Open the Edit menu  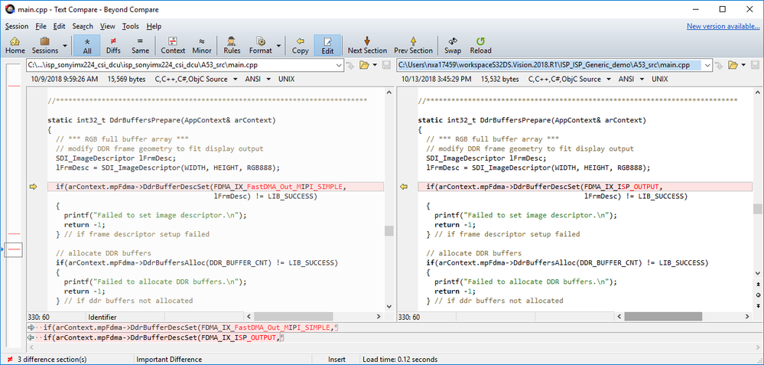(60, 26)
